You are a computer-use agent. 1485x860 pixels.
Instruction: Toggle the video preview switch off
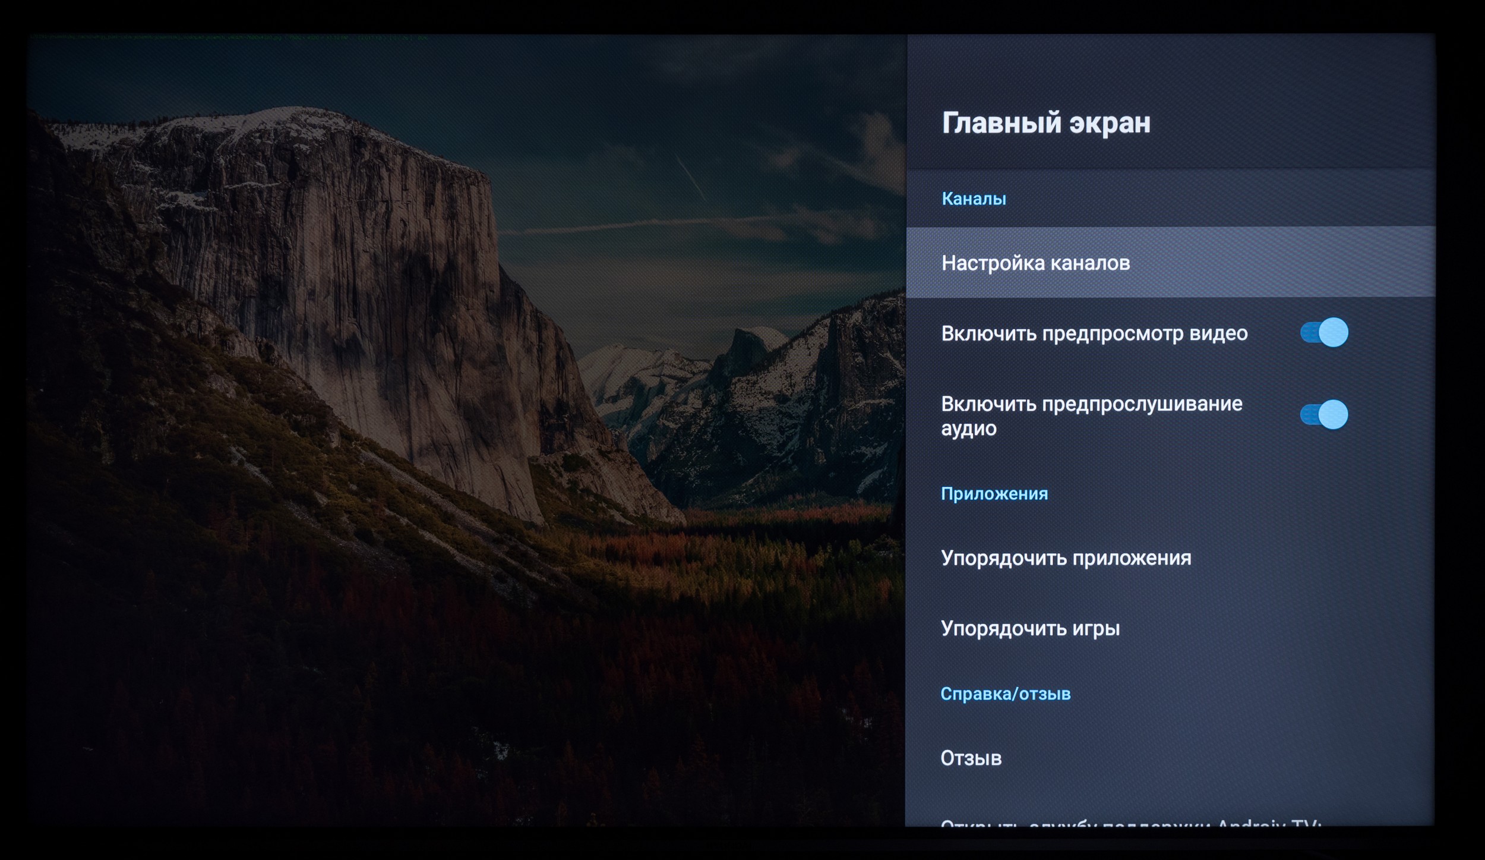click(1323, 332)
